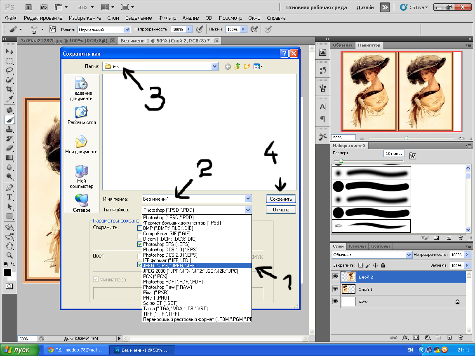Launch Mini Bridge from Mb icon
The height and width of the screenshot is (356, 475).
pyautogui.click(x=44, y=7)
